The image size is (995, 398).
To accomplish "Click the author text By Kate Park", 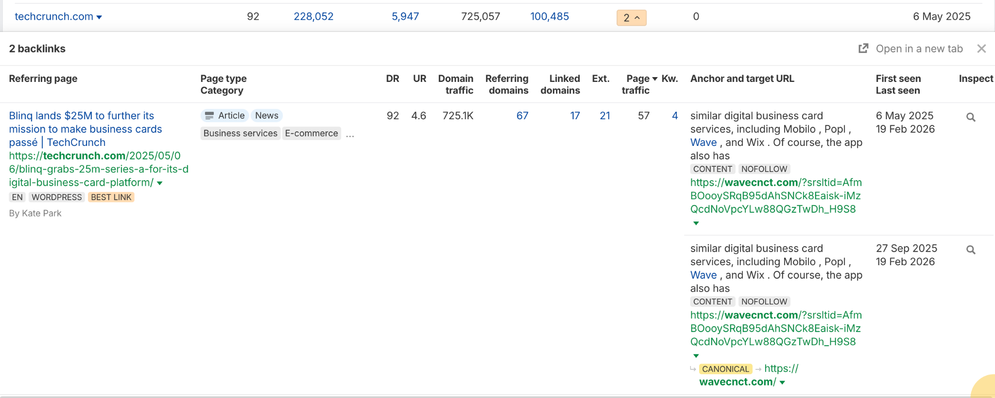I will point(35,213).
